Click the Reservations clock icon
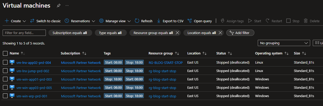The image size is (323, 106). (67, 21)
